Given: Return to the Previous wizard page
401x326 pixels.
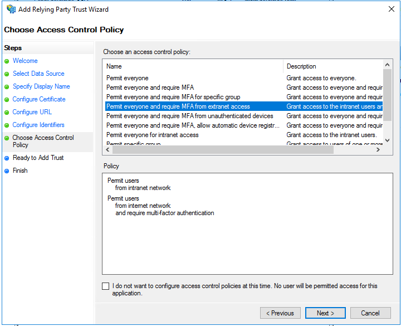Looking at the screenshot, I should point(280,313).
